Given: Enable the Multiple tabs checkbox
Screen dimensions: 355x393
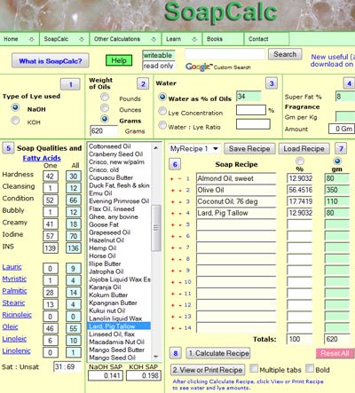Looking at the screenshot, I should point(254,368).
